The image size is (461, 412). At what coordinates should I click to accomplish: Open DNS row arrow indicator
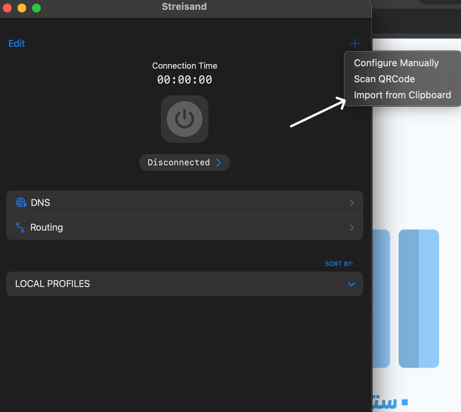click(x=351, y=203)
